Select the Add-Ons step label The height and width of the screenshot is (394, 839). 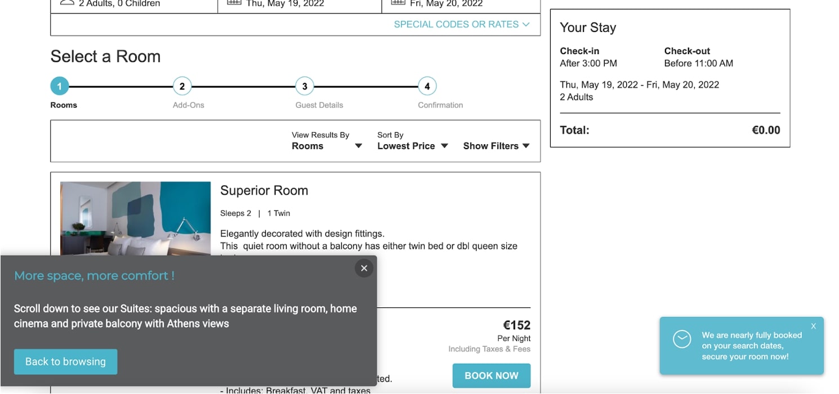click(x=189, y=105)
